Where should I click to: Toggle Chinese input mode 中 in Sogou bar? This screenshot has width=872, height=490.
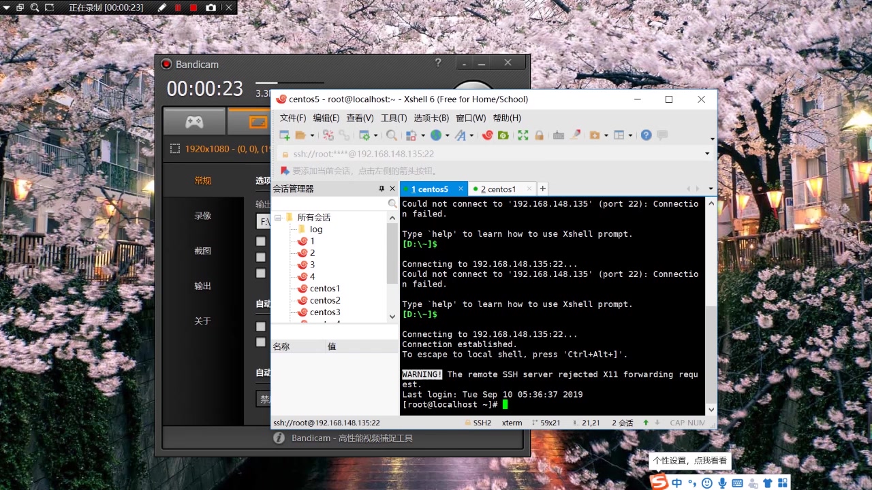click(x=676, y=483)
